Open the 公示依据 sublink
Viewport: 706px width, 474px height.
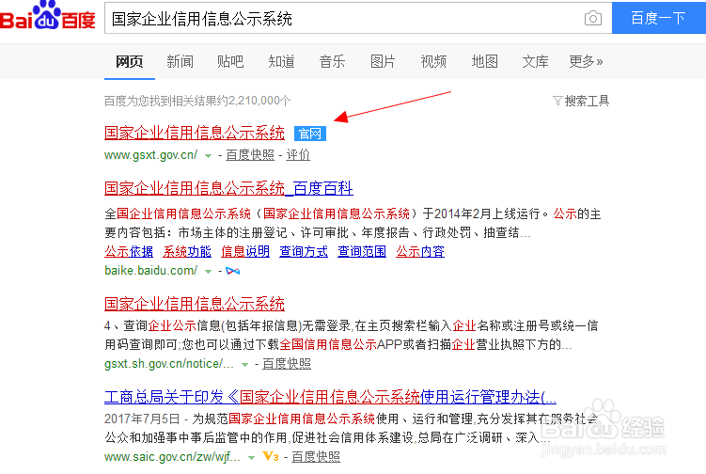pyautogui.click(x=129, y=251)
